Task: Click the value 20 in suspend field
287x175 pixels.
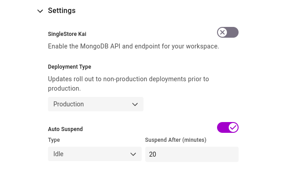Action: click(x=152, y=154)
